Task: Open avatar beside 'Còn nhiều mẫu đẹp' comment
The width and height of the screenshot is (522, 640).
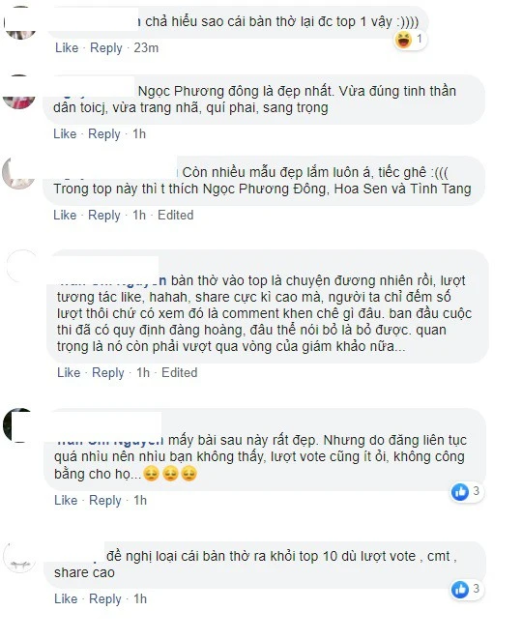Action: 18,173
